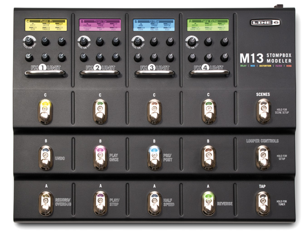Tap the magenta filter display of FX 2
This screenshot has width=306, height=231.
pos(100,25)
